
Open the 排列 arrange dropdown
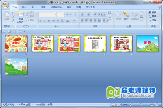(x=126, y=16)
